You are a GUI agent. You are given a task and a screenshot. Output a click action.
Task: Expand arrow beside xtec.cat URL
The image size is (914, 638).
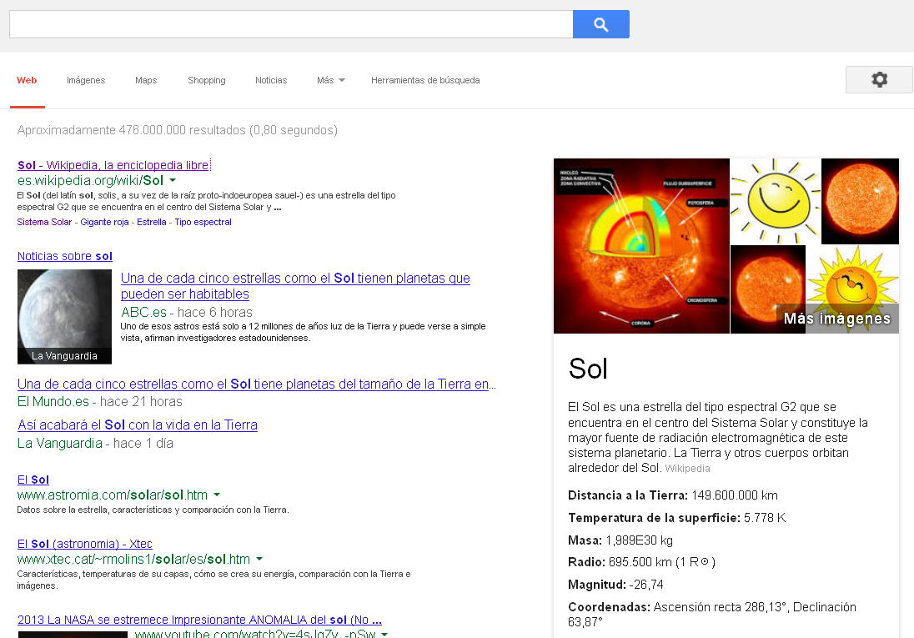tap(259, 559)
